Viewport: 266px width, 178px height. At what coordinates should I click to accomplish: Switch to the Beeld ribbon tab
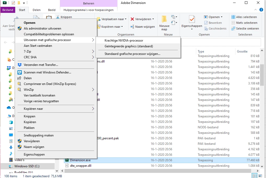(x=52, y=10)
